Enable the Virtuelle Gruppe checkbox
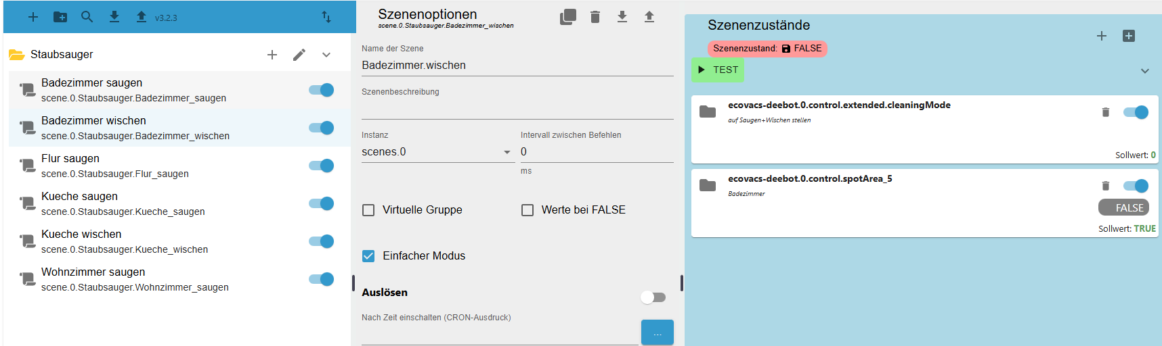 tap(368, 210)
